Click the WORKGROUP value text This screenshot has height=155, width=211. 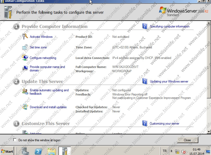pos(122,71)
